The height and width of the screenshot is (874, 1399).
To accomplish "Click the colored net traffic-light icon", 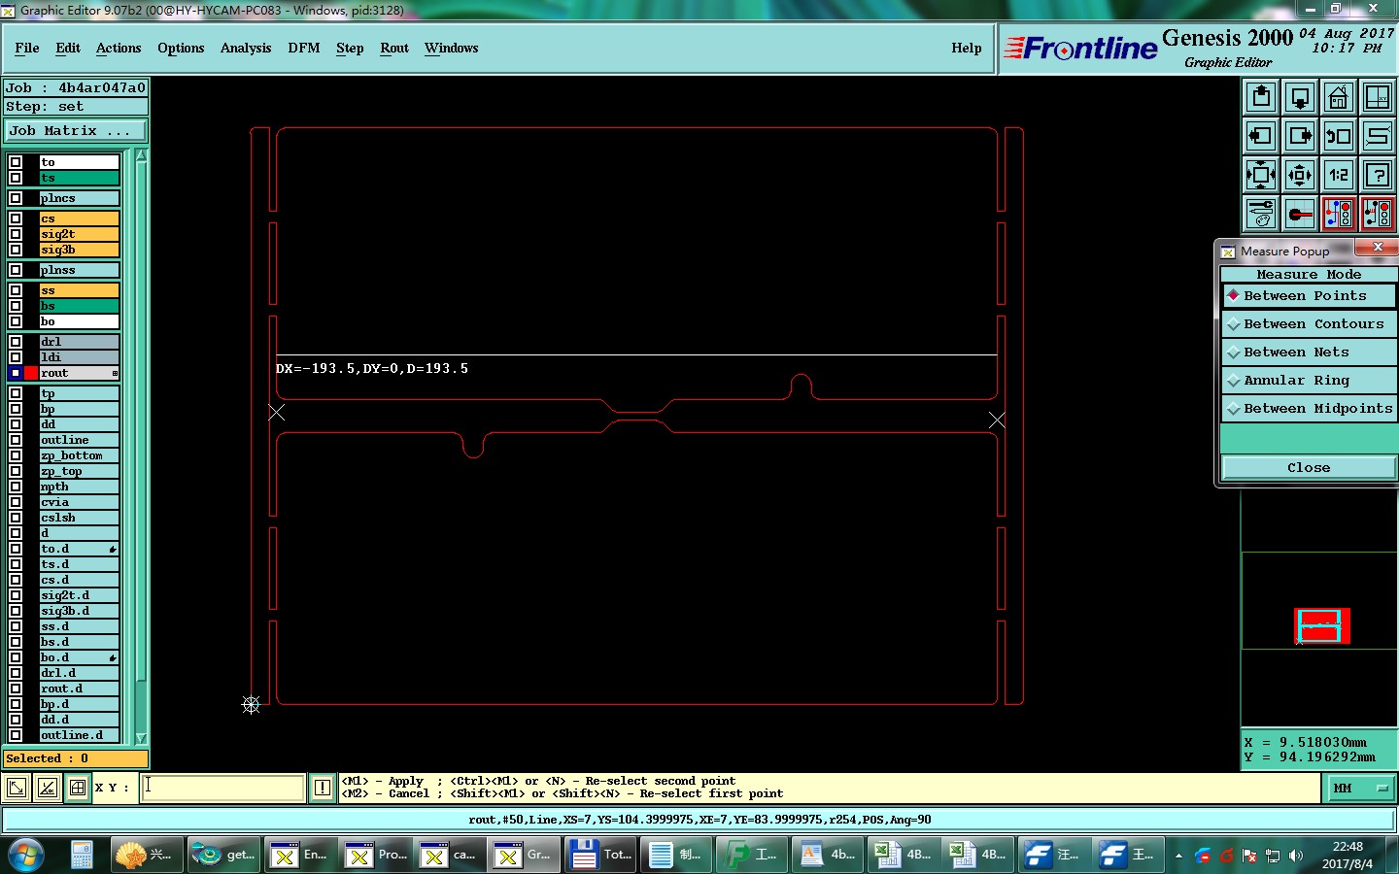I will point(1339,214).
